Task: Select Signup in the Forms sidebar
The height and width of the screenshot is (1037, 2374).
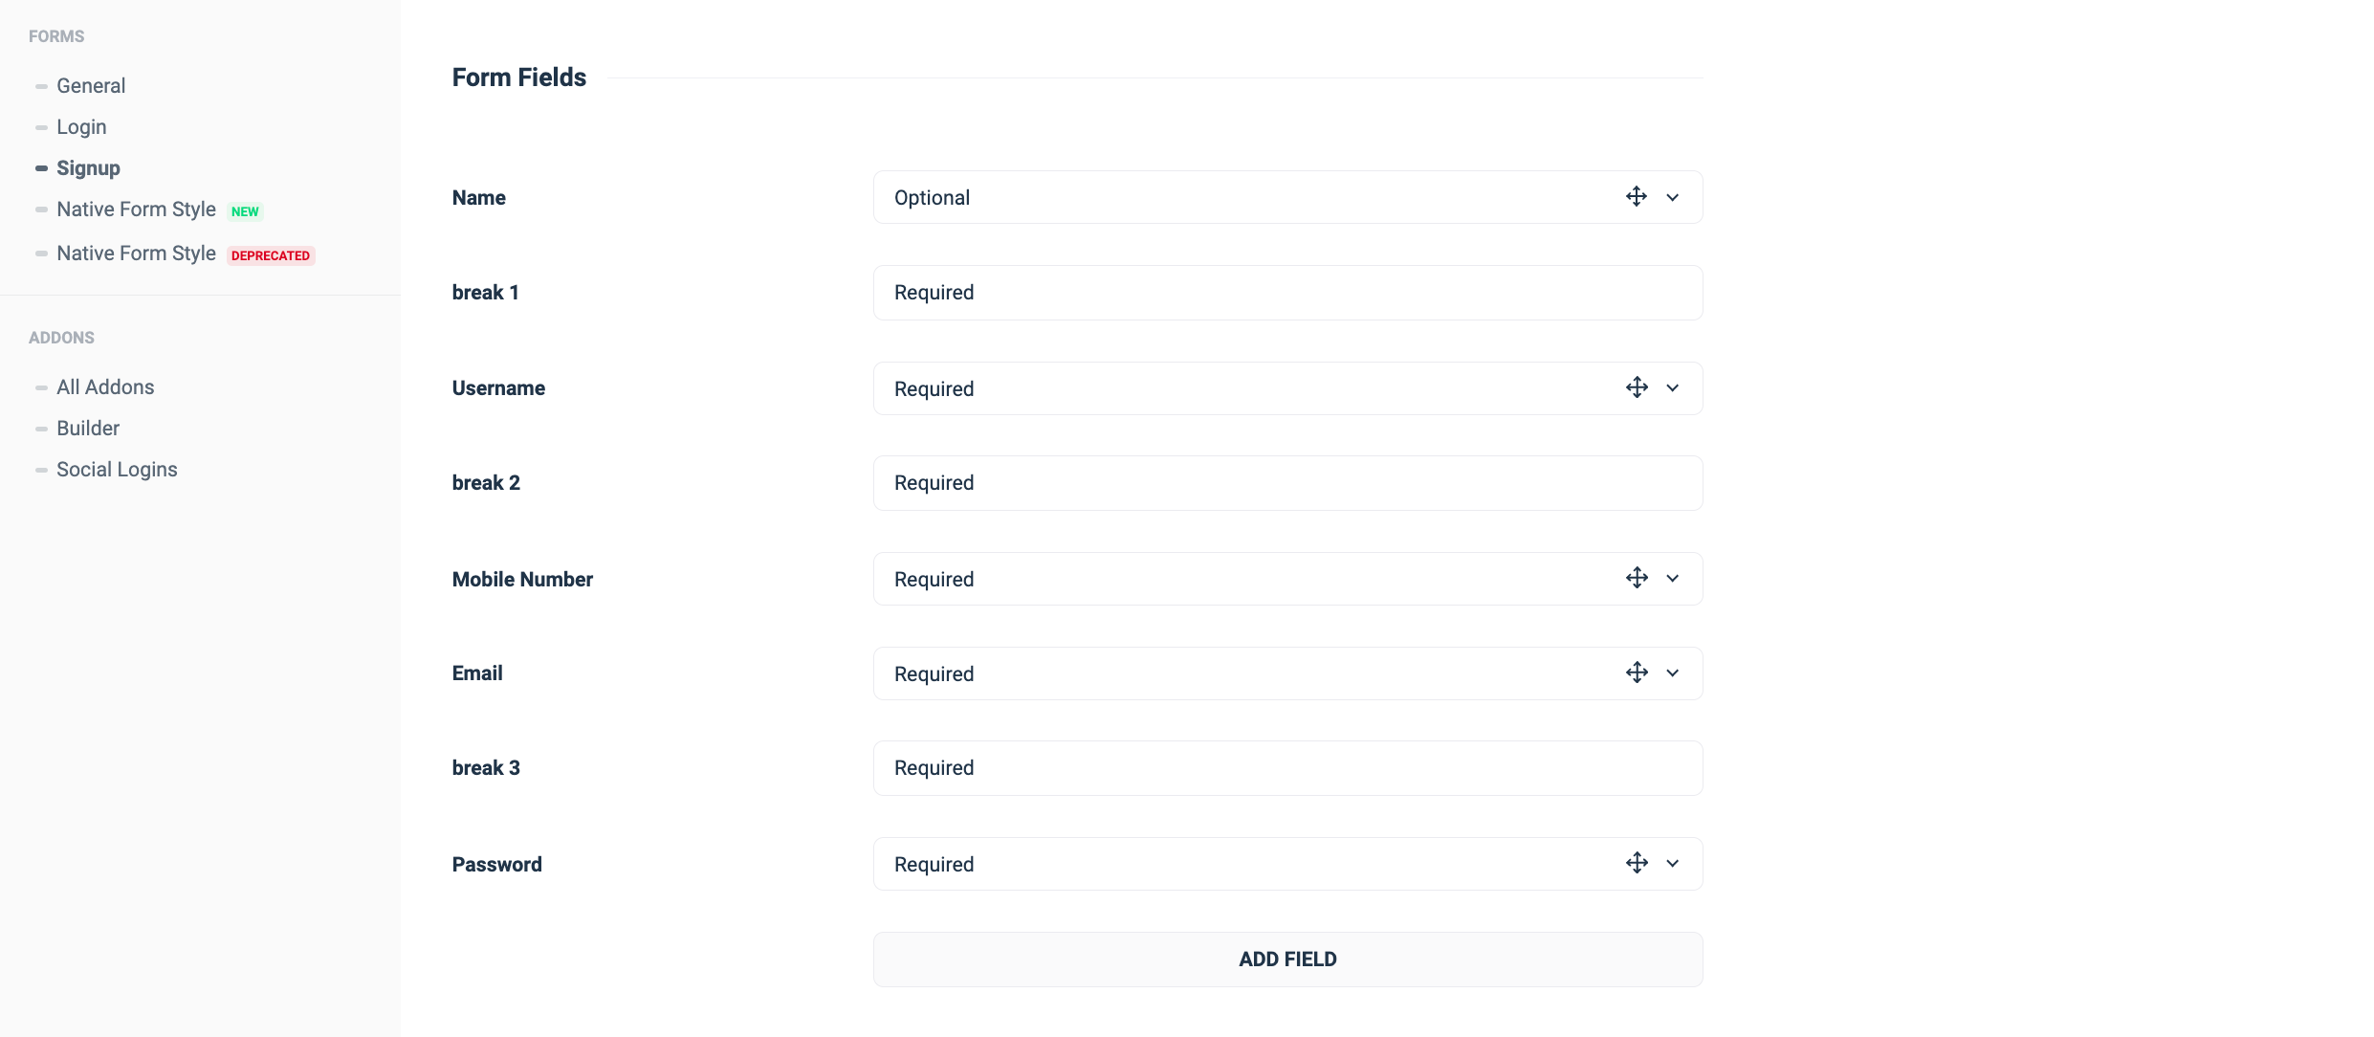Action: pyautogui.click(x=88, y=168)
